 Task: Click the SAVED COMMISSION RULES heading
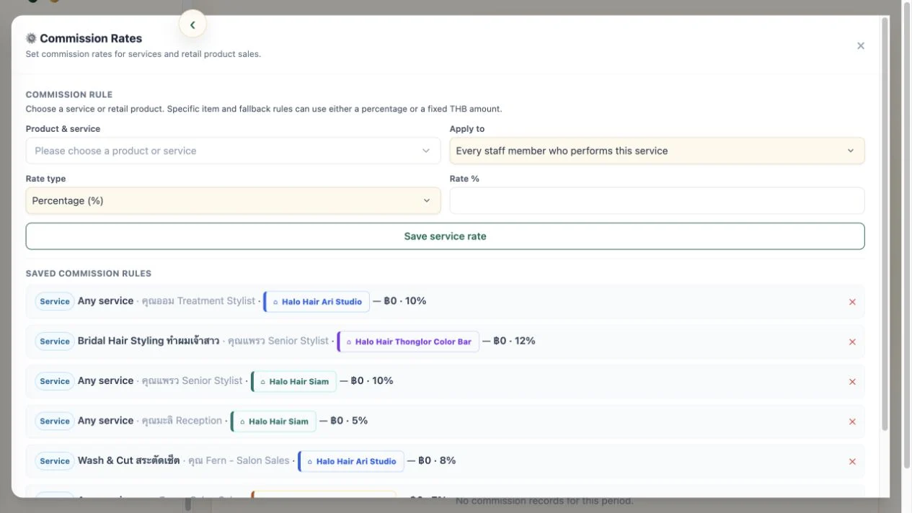coord(89,274)
